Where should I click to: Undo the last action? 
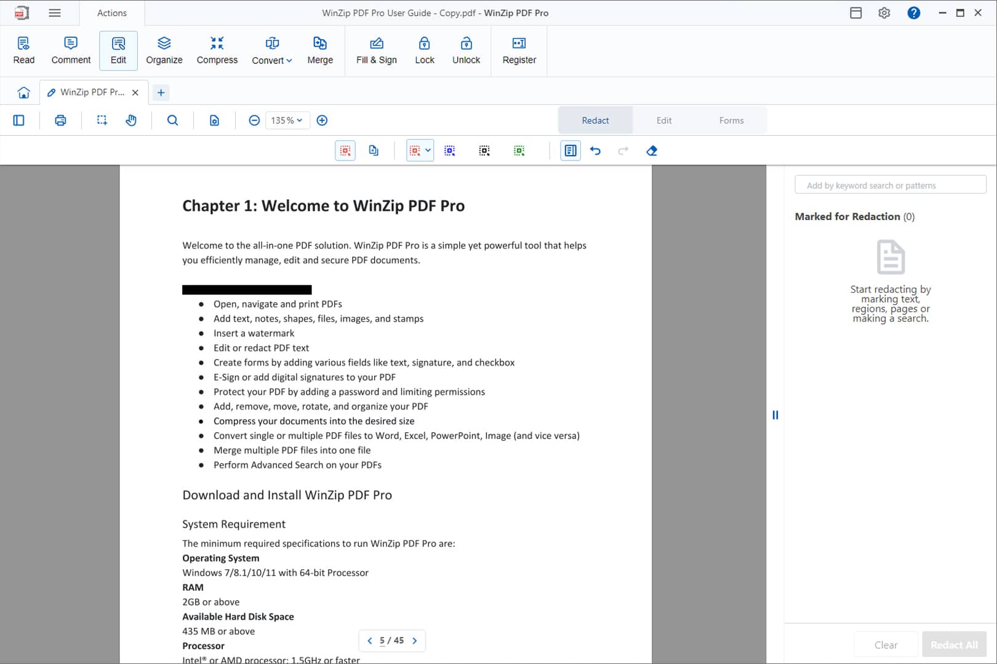pyautogui.click(x=595, y=151)
